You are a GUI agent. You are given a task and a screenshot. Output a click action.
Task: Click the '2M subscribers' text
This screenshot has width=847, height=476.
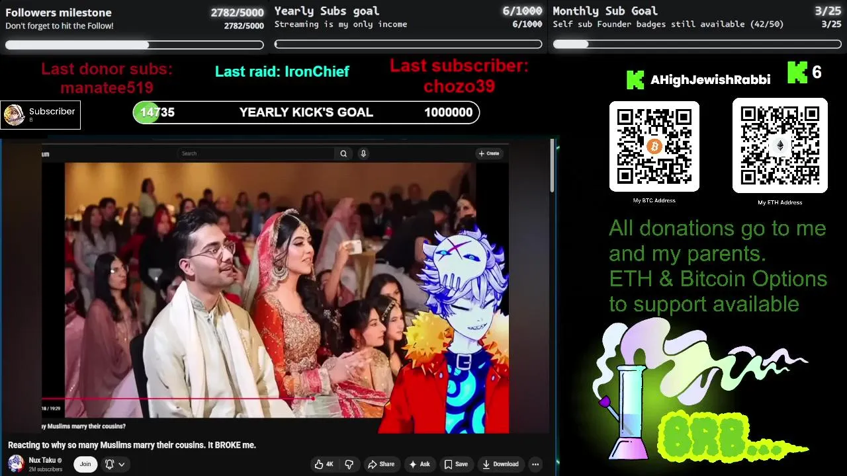click(45, 469)
